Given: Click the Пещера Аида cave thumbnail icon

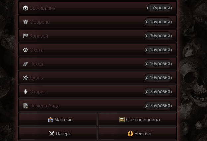Looking at the screenshot, I should click(26, 106).
